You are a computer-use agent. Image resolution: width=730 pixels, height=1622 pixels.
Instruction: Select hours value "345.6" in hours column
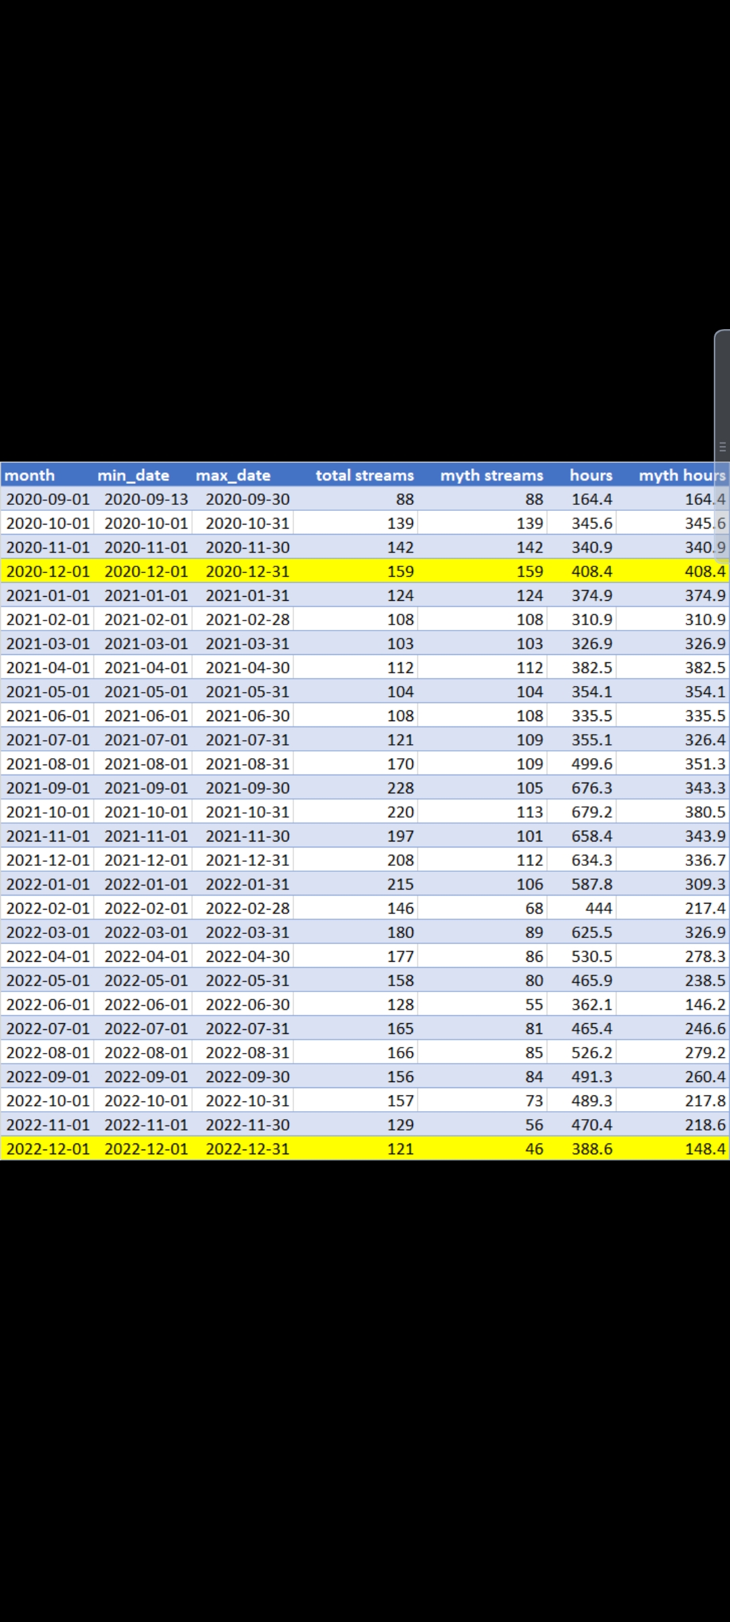click(592, 523)
